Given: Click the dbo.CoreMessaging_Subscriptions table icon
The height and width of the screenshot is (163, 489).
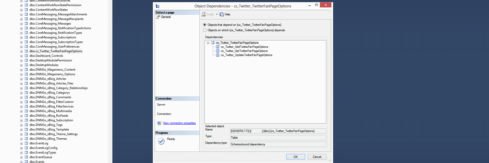Looking at the screenshot, I should [26, 37].
